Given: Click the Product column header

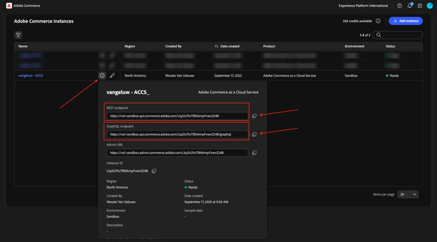Looking at the screenshot, I should pos(269,46).
